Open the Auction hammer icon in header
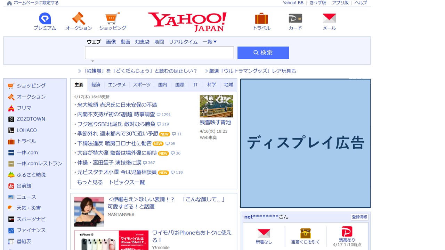Viewport: 445px width, 250px height. (x=79, y=18)
